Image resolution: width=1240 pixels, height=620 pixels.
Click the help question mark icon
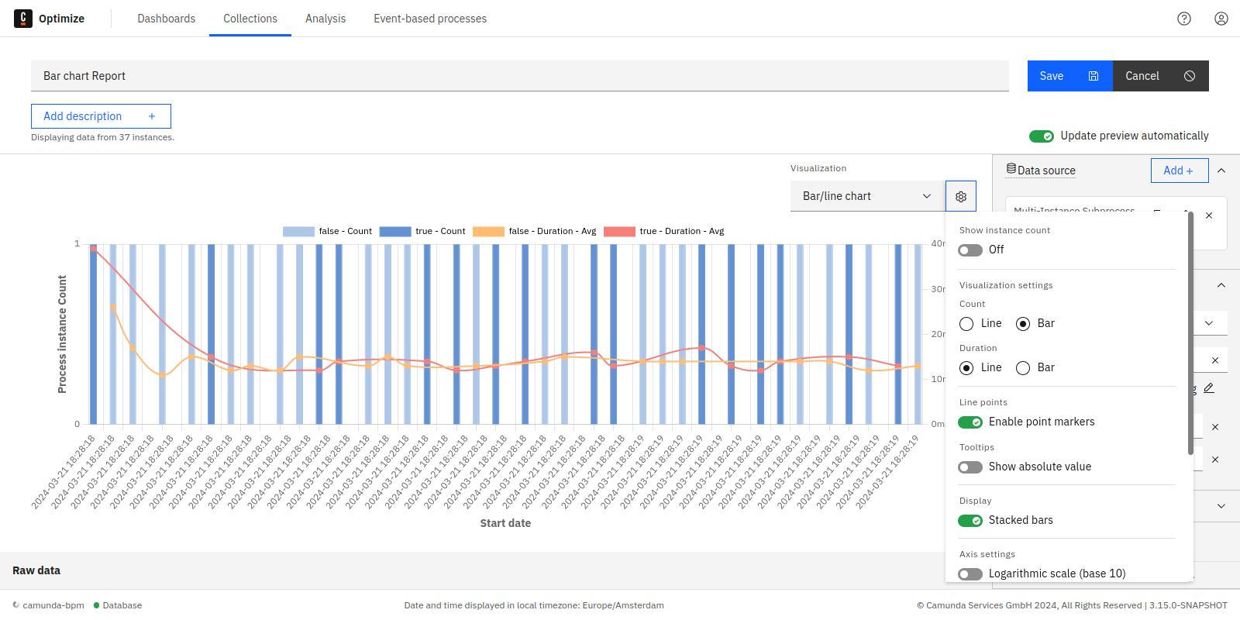point(1184,19)
